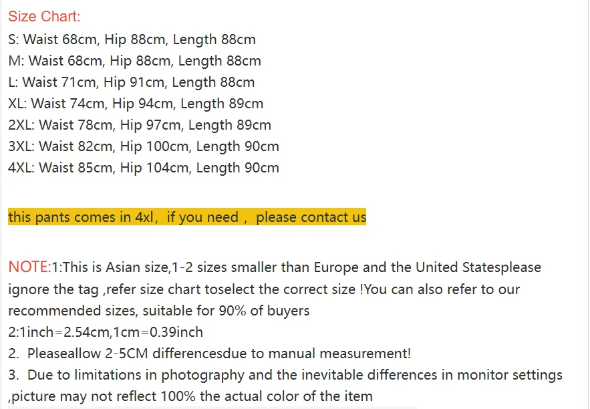The height and width of the screenshot is (409, 590).
Task: Click "Hip 104cm" in the 4XL row
Action: tap(154, 168)
